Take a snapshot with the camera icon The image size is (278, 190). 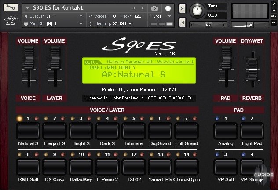coord(154,8)
